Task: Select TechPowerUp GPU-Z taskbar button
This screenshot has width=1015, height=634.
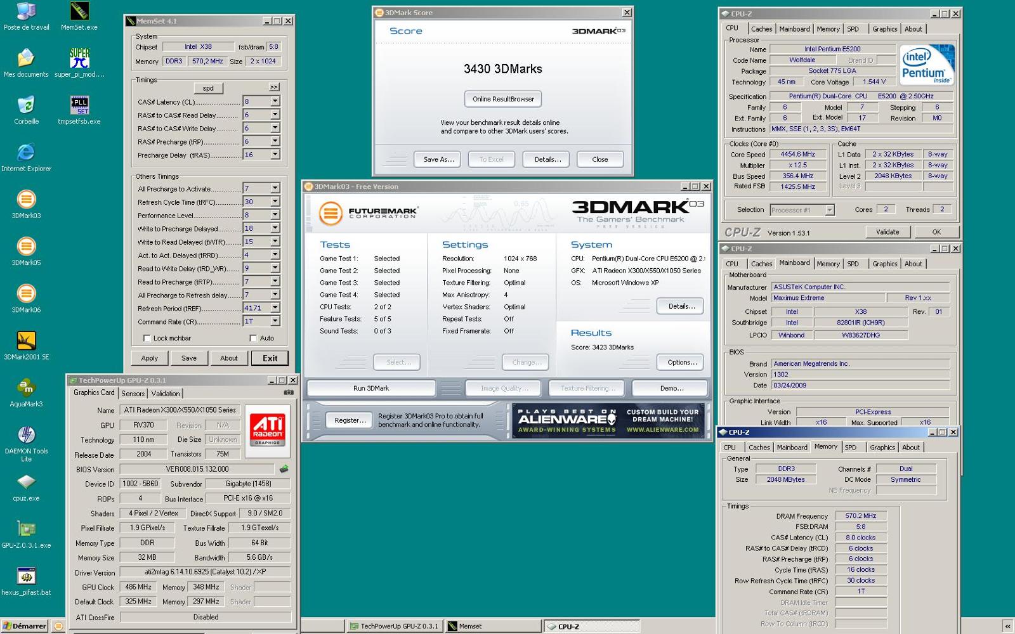Action: pos(395,626)
